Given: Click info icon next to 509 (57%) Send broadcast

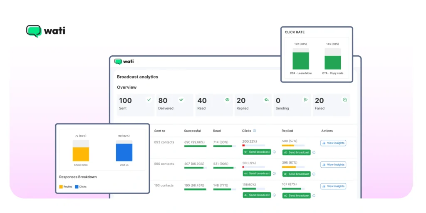Looking at the screenshot, I should tap(314, 152).
